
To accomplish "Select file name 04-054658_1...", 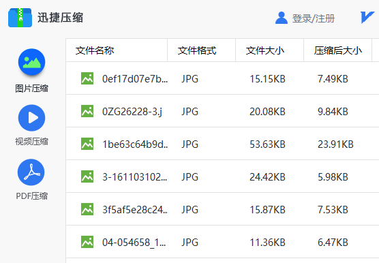I will (x=134, y=243).
